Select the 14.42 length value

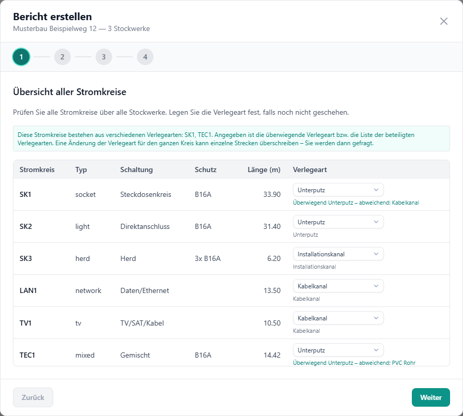[x=272, y=355]
